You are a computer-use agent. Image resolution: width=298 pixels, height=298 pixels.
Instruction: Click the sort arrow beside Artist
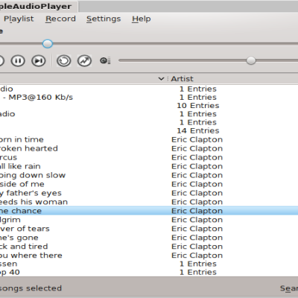161,79
